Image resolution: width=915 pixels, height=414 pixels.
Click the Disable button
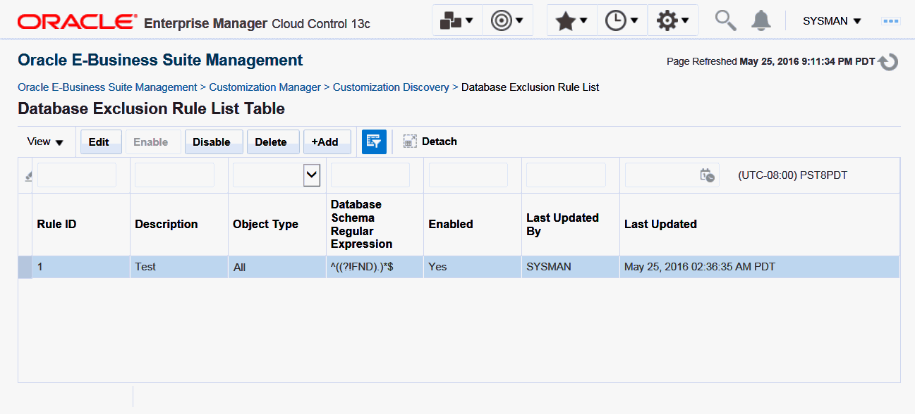(214, 142)
